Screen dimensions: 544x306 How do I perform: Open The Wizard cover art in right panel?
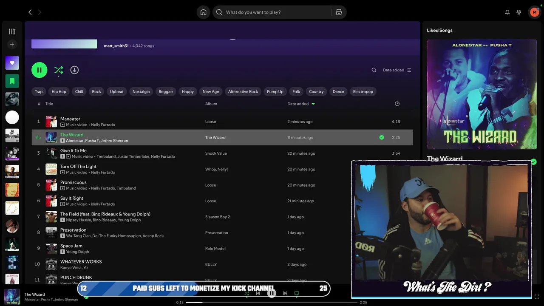482,94
